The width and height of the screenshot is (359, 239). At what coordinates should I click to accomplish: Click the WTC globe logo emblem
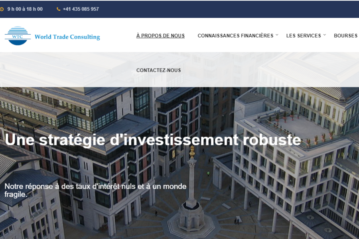tap(18, 36)
